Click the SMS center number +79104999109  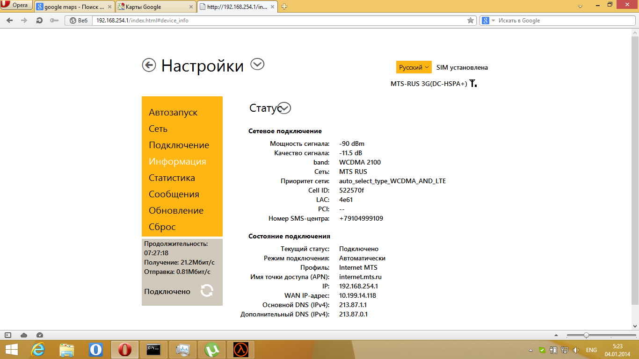(361, 218)
